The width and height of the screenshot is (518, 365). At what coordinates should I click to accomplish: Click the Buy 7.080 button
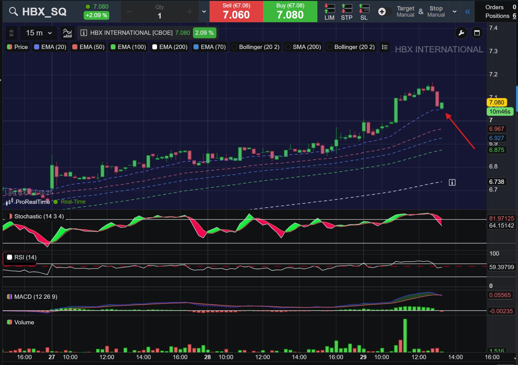click(290, 11)
